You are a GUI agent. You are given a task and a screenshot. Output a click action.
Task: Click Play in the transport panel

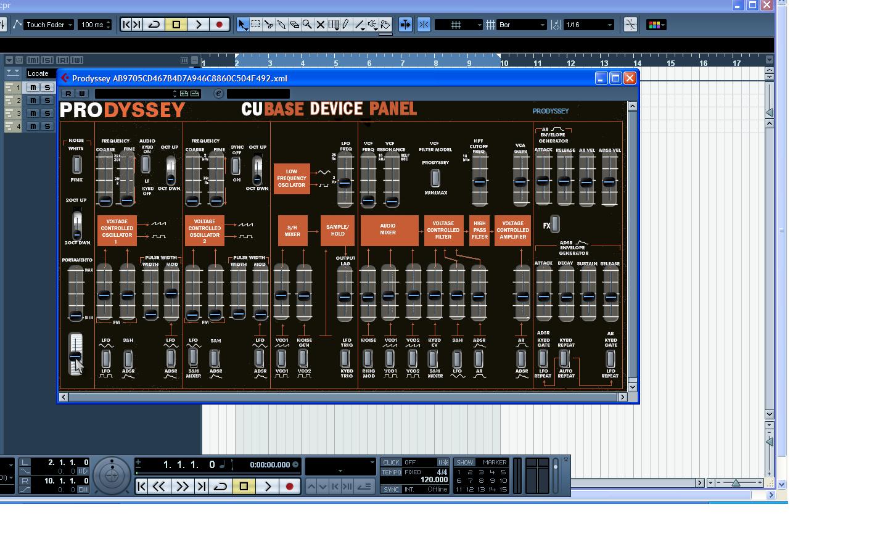[267, 487]
